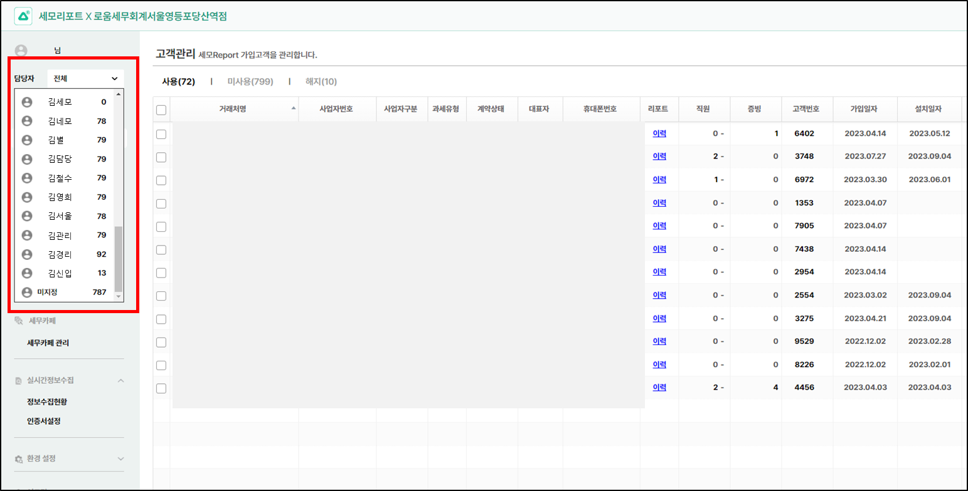
Task: Toggle the select-all checkbox in table header
Action: click(x=161, y=110)
